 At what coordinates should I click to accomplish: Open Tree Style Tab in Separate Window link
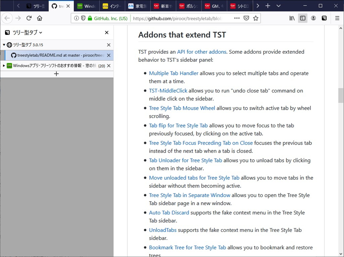[x=189, y=195]
